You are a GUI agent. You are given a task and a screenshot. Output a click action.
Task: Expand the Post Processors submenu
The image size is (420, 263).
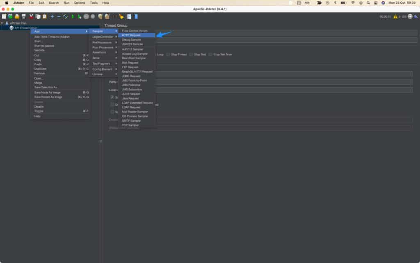point(103,48)
